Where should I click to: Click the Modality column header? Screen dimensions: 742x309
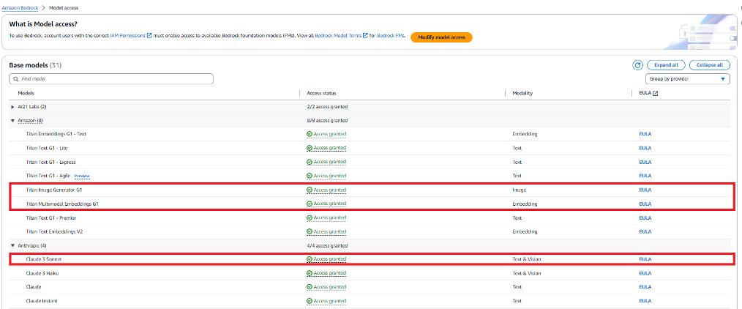(522, 93)
